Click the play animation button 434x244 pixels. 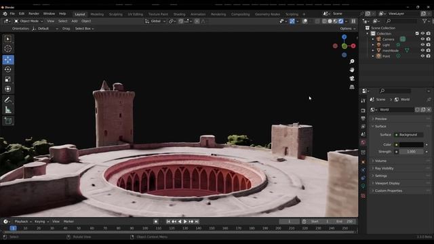[x=185, y=222]
